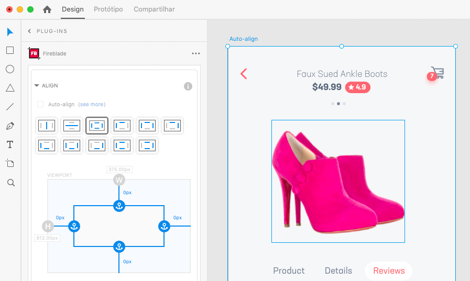
Task: Click the VIEWPORT label
Action: coord(60,175)
